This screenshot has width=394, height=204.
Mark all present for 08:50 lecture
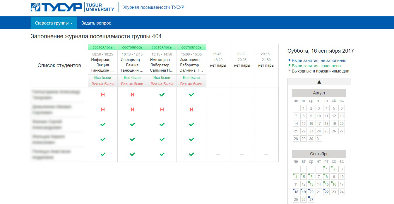(x=103, y=78)
